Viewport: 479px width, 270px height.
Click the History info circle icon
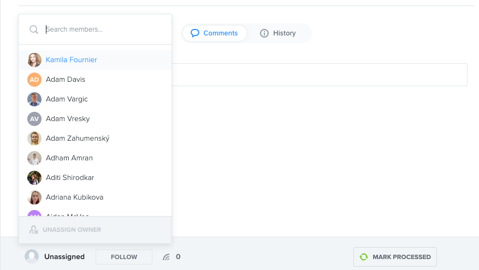tap(264, 33)
